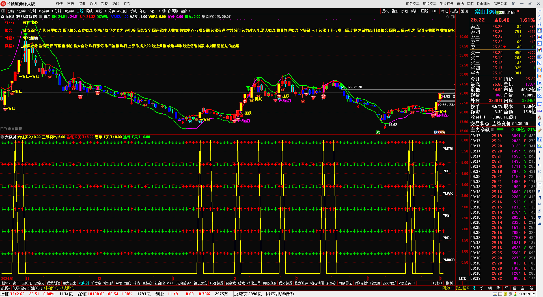This screenshot has width=543, height=297.
Task: Click the plus zoom button beside 模板
Action: pyautogui.click(x=459, y=283)
